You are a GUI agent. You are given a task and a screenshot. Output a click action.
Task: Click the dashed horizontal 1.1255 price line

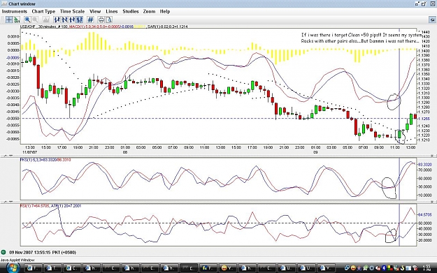point(218,119)
